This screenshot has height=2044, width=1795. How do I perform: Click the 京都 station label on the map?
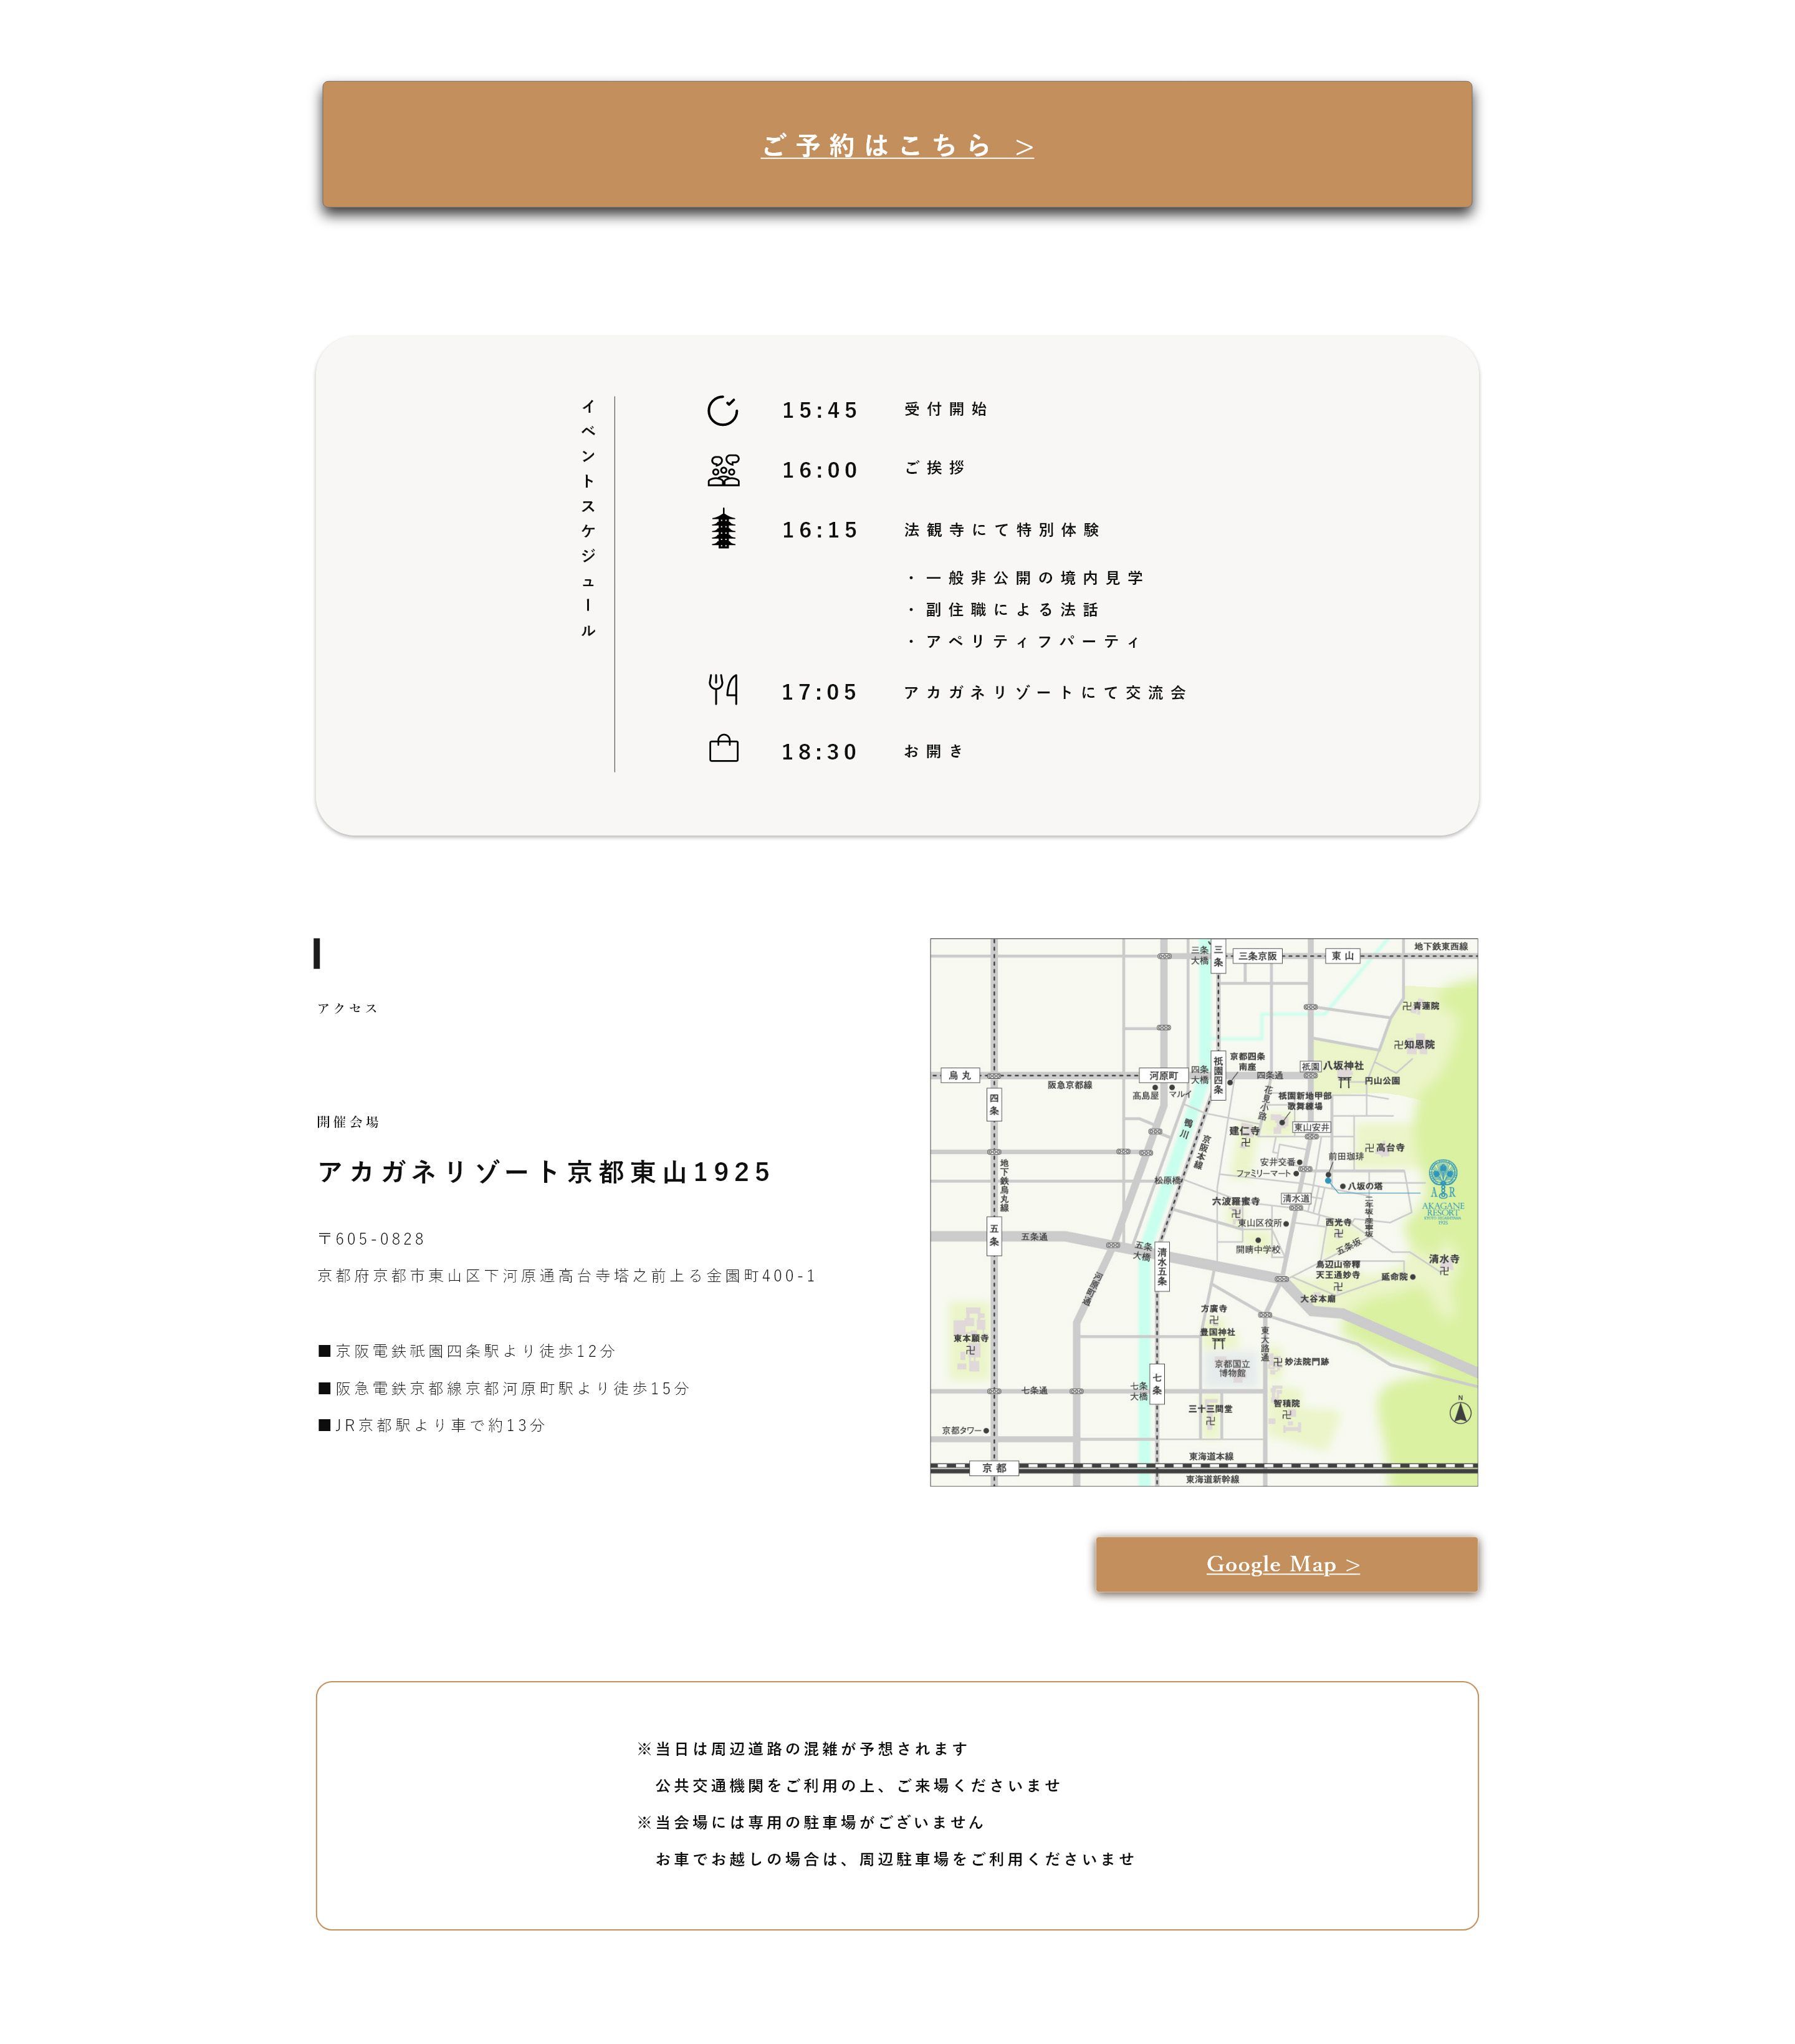pos(993,1468)
